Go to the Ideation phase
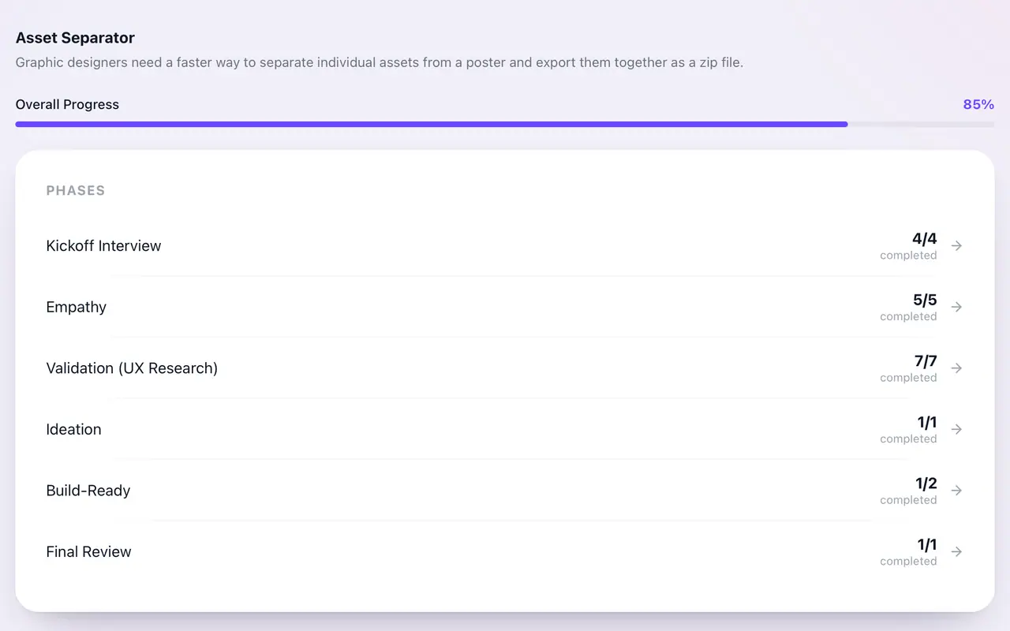Screen dimensions: 1010x631 [x=73, y=429]
